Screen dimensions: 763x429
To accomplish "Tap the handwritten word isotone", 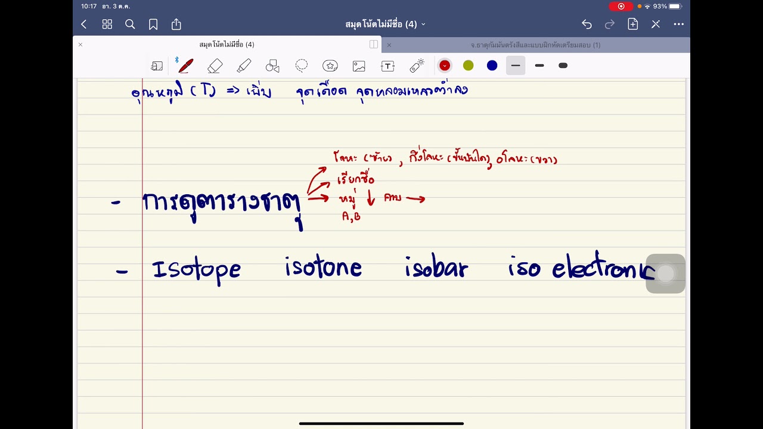I will click(x=323, y=268).
